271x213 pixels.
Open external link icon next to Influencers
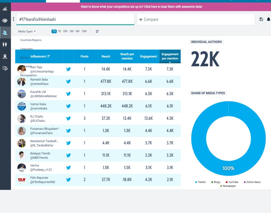[48, 56]
